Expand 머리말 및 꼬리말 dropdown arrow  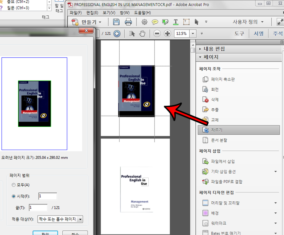(276, 203)
